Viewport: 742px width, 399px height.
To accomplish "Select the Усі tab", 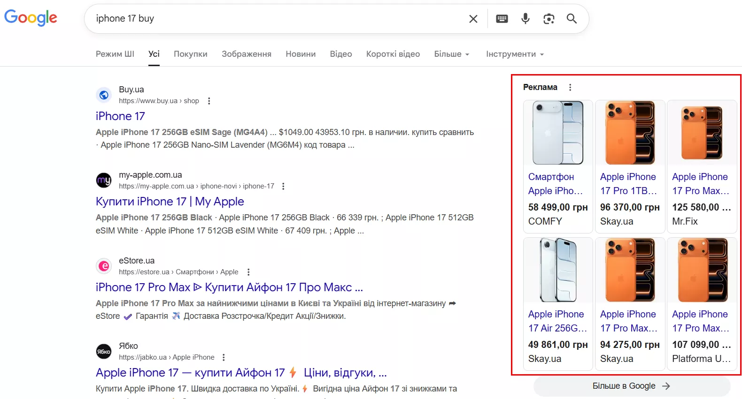I will [154, 54].
